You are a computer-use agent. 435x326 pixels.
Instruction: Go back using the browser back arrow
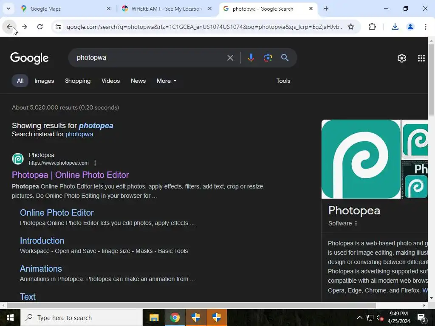pos(9,27)
